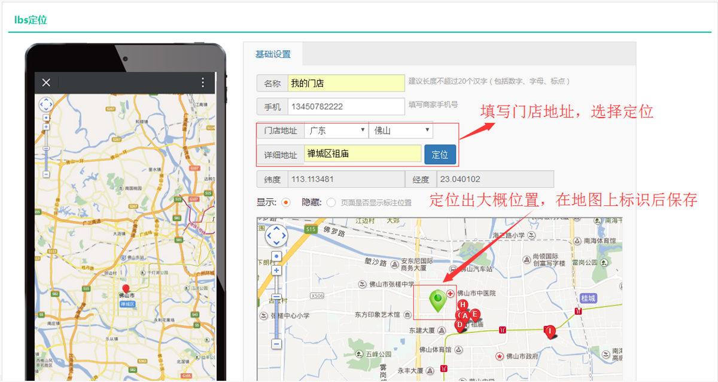Select the 隐藏 radio button
The width and height of the screenshot is (718, 382).
331,202
